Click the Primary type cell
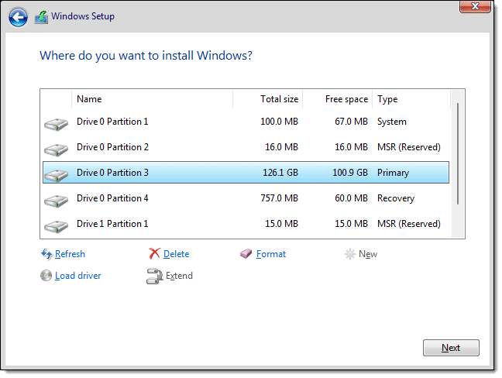502x378 pixels. (393, 173)
